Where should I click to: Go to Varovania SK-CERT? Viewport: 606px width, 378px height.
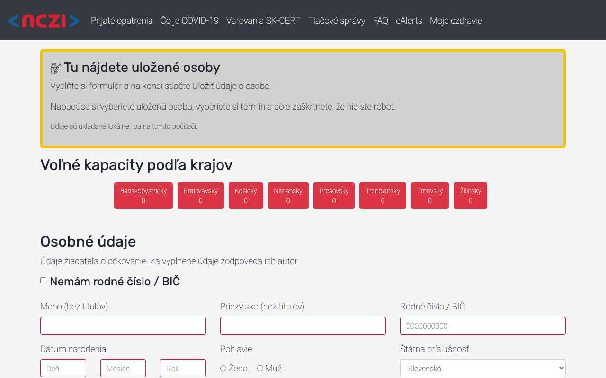pos(263,21)
